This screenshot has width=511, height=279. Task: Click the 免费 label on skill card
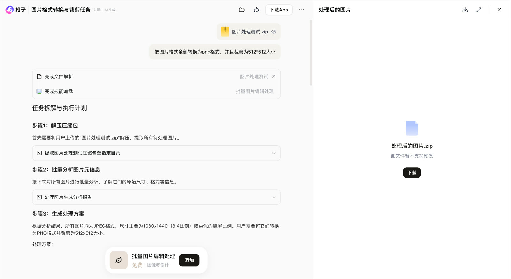coord(137,265)
